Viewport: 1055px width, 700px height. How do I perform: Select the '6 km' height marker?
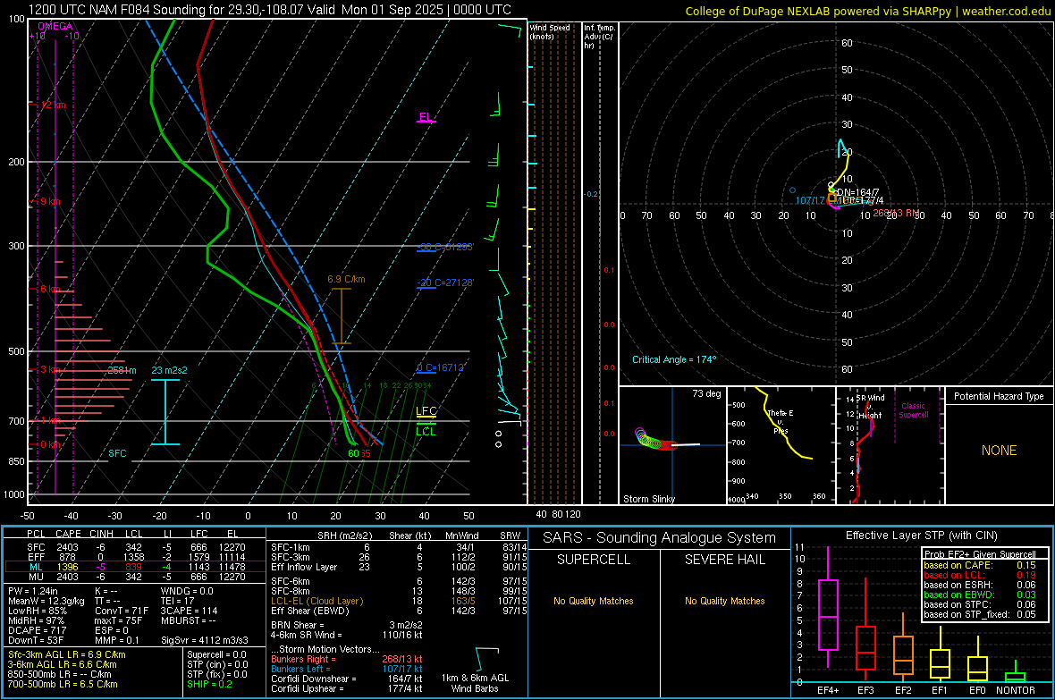coord(50,288)
